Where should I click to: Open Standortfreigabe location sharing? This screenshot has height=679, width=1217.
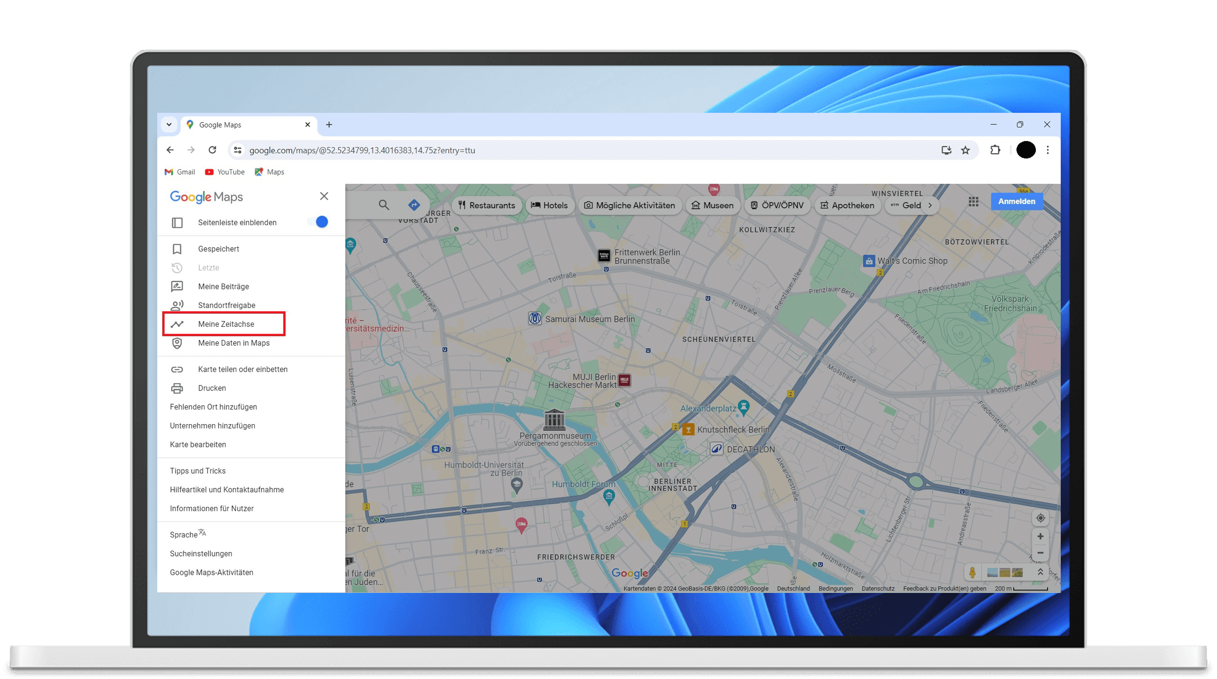(251, 305)
